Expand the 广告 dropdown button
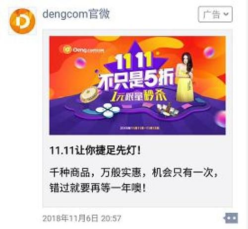This screenshot has height=229, width=248. pyautogui.click(x=215, y=14)
